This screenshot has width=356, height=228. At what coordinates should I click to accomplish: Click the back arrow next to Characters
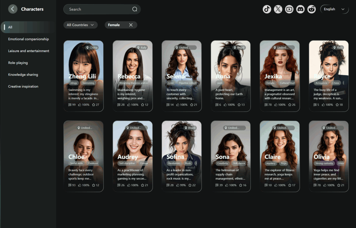coord(13,9)
